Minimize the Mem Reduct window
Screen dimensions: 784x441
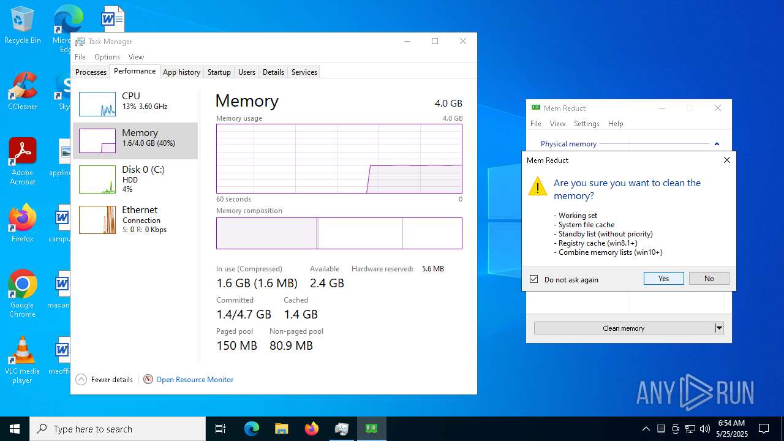662,108
